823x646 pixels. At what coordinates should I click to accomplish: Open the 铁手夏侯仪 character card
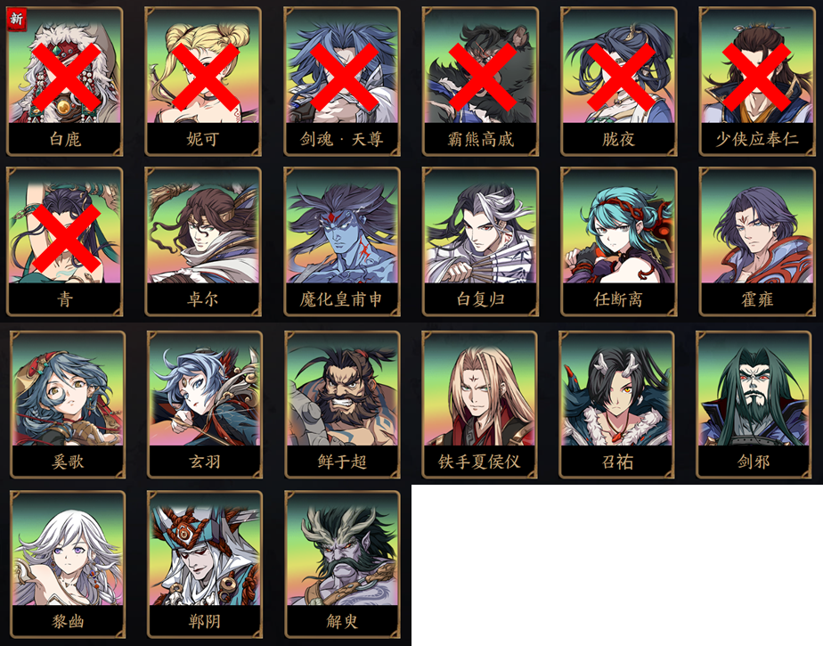point(480,405)
